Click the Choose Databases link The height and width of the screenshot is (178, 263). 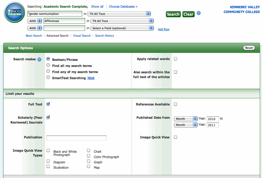(x=123, y=7)
